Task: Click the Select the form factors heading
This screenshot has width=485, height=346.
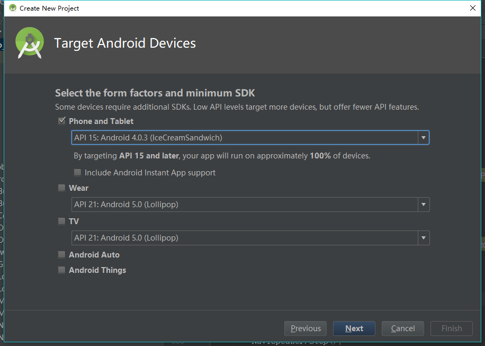Action: point(155,93)
